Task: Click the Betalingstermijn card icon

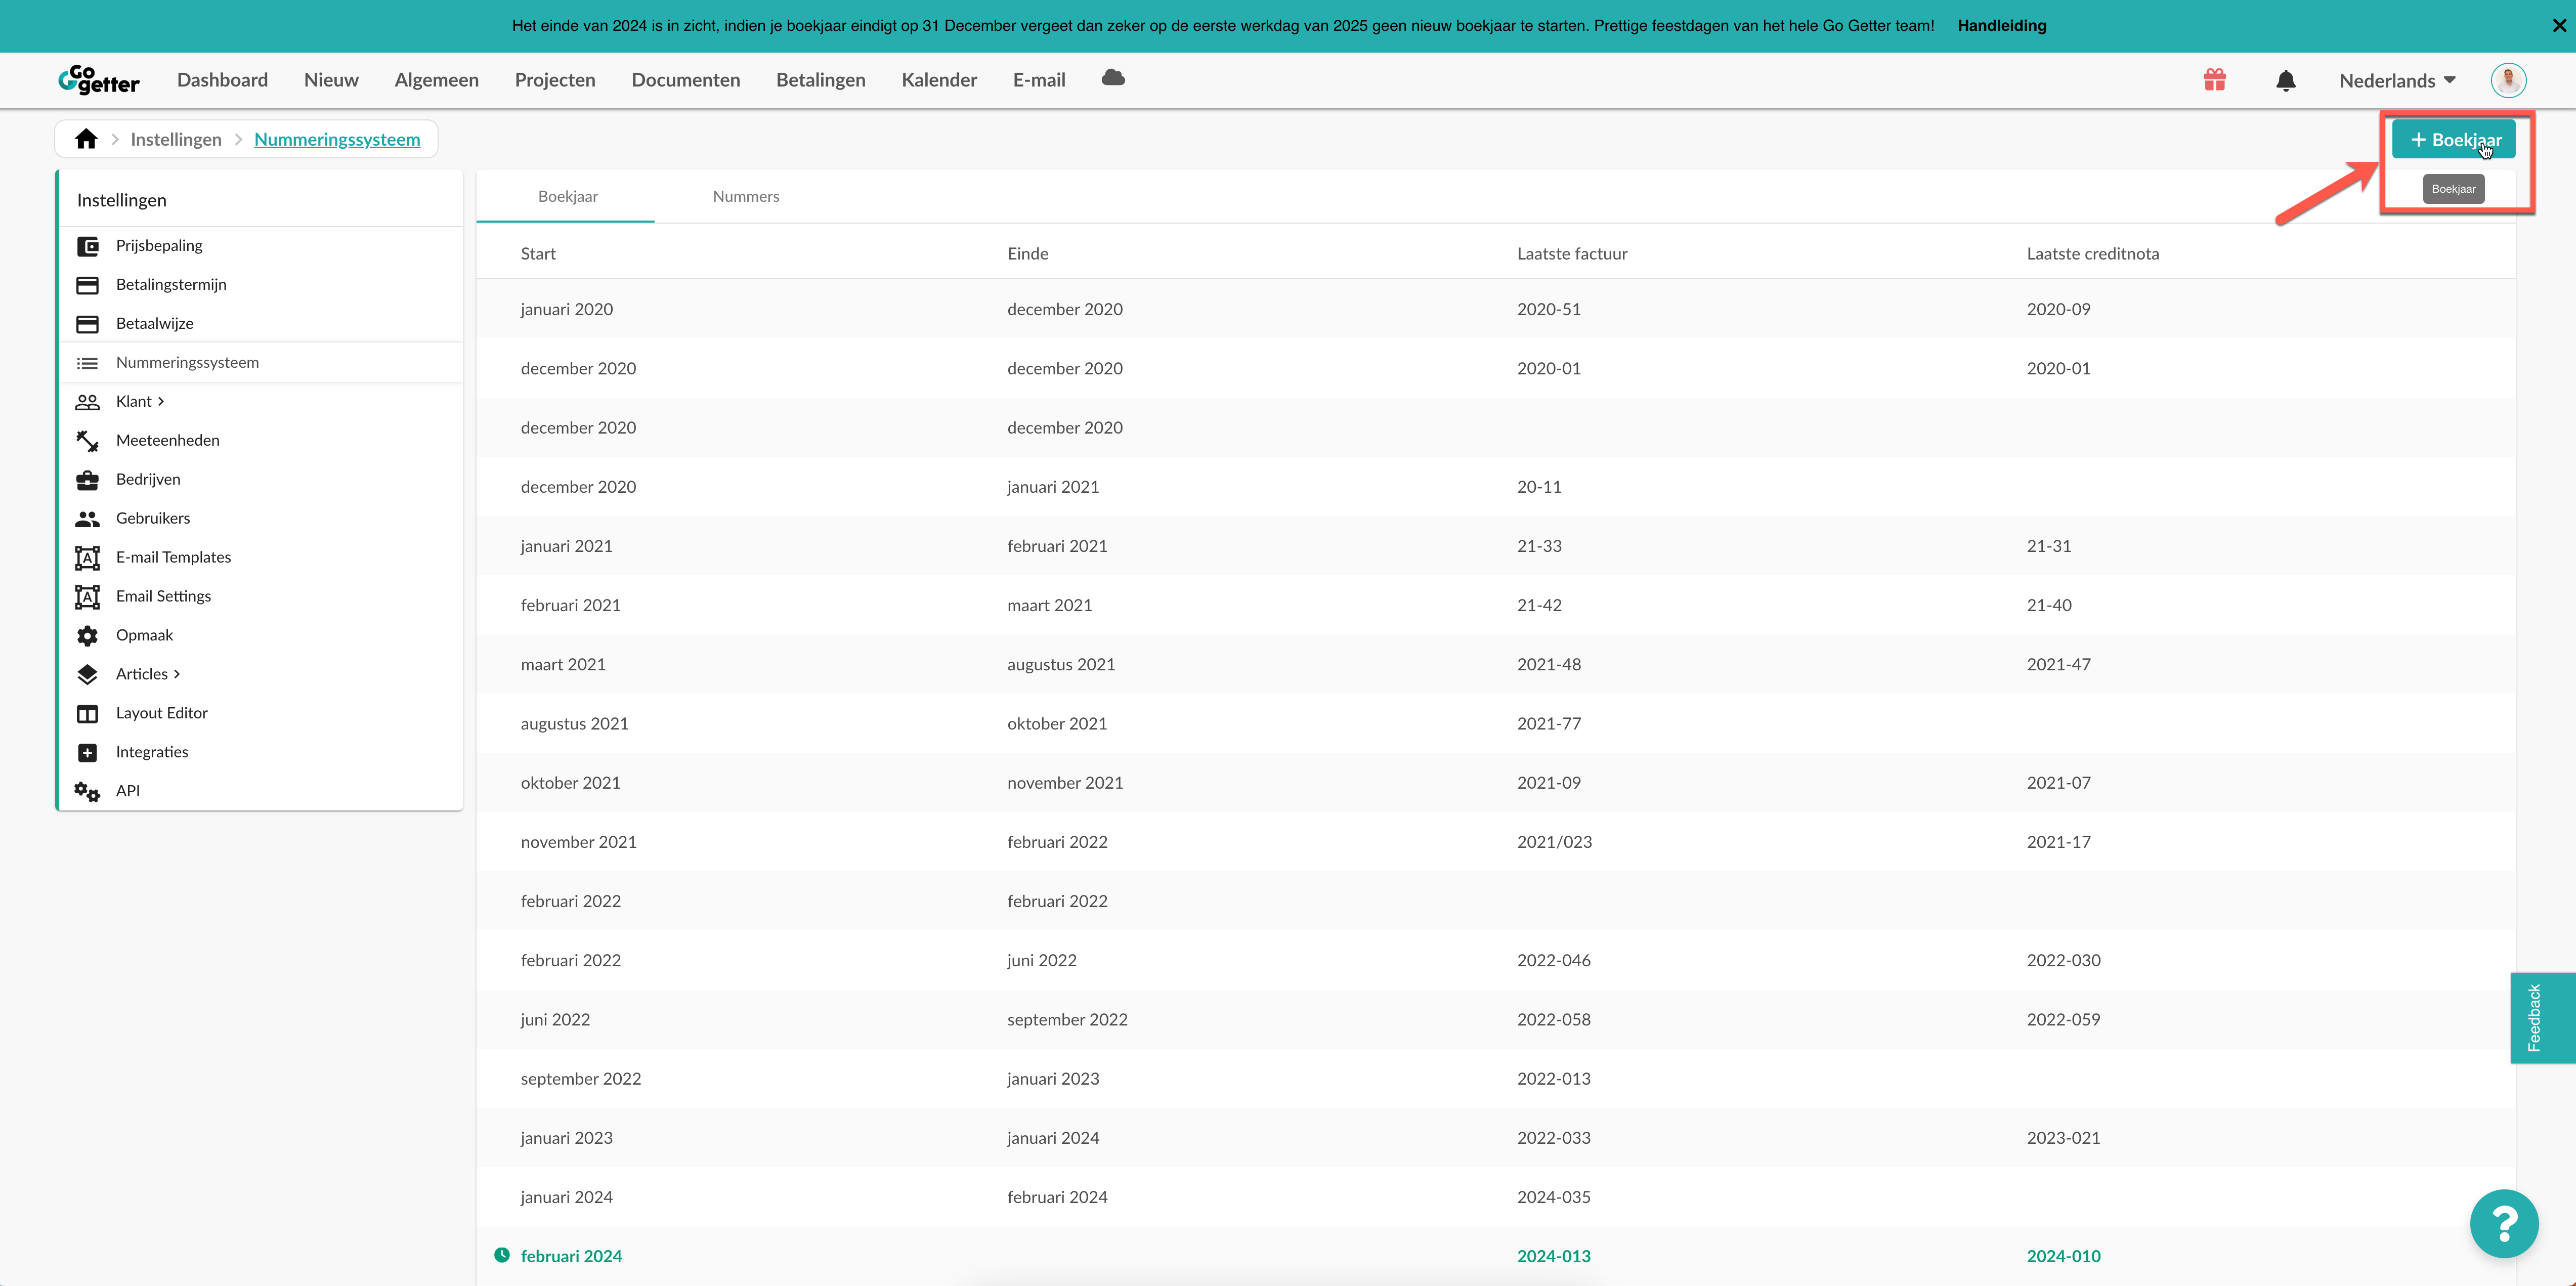Action: [x=88, y=285]
